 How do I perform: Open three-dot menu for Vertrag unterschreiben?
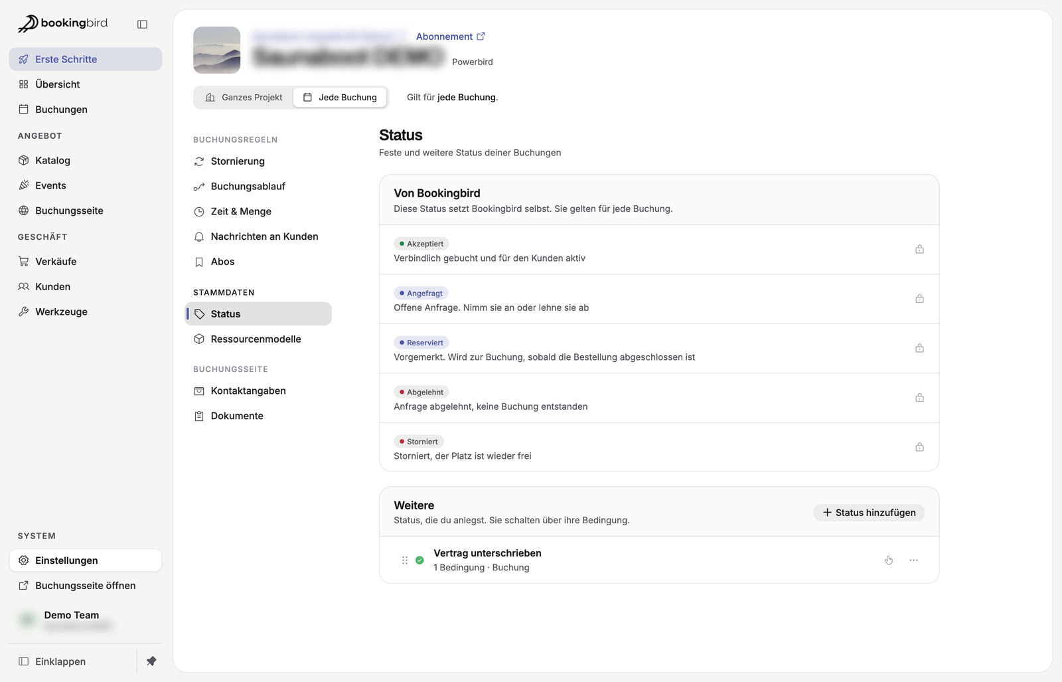(914, 560)
